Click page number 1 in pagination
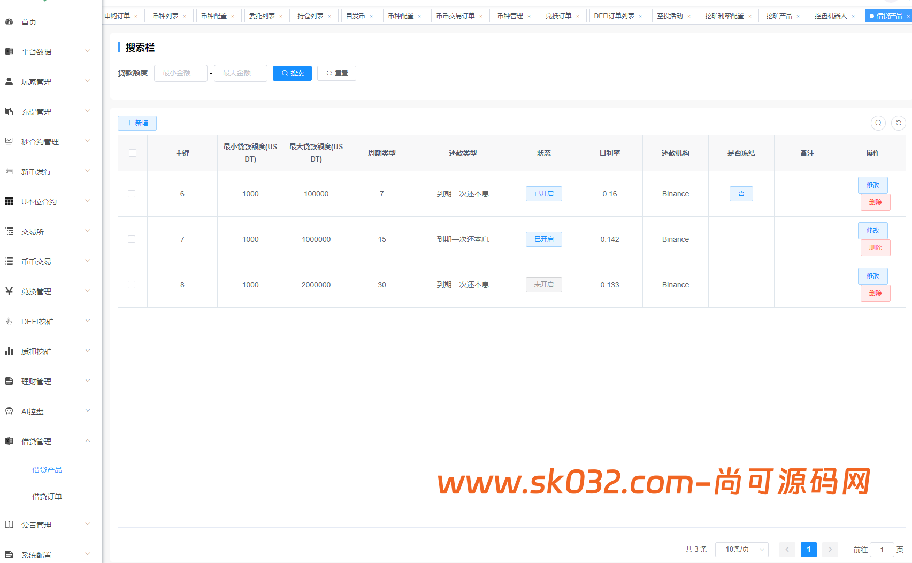Screen dimensions: 912x563 click(809, 550)
